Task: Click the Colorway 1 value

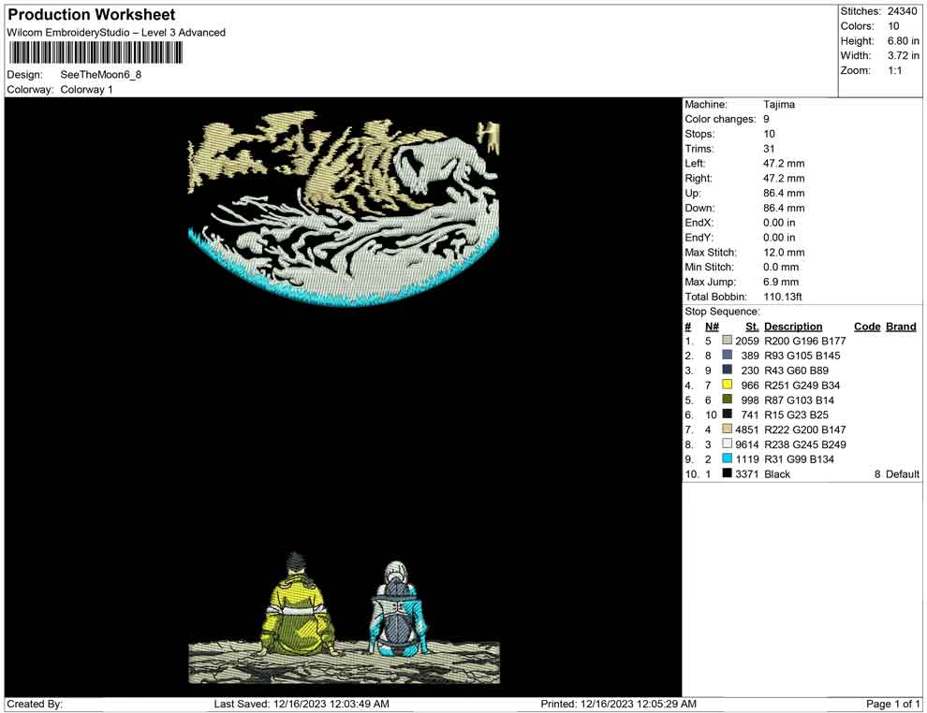Action: coord(86,90)
